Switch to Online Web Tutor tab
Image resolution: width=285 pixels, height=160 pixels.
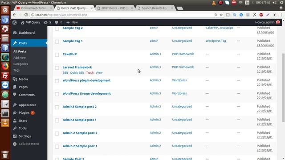[34, 8]
